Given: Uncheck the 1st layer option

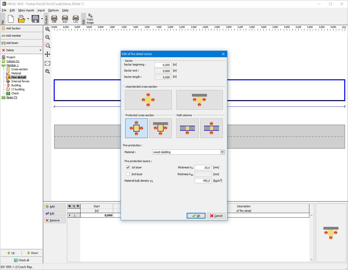Looking at the screenshot, I should (128, 167).
